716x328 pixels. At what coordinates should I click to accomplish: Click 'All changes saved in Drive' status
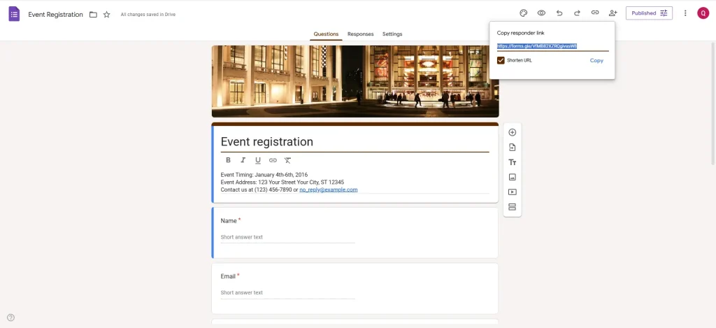click(148, 15)
